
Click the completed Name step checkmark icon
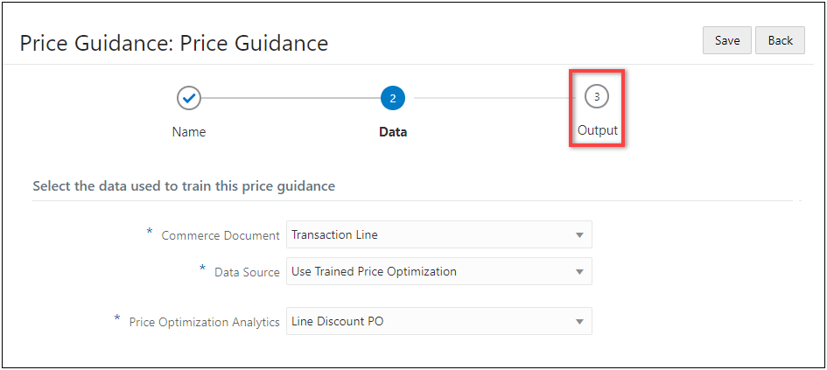[189, 98]
